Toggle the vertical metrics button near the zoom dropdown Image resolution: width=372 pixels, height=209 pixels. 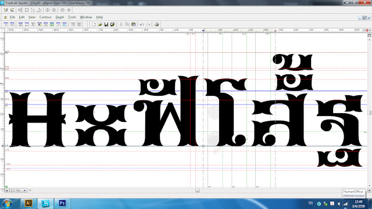click(12, 190)
